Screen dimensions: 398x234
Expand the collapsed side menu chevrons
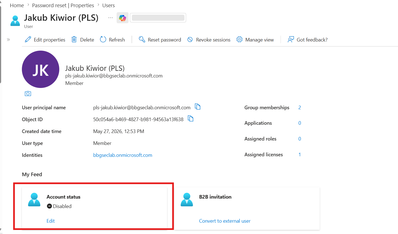[x=8, y=40]
